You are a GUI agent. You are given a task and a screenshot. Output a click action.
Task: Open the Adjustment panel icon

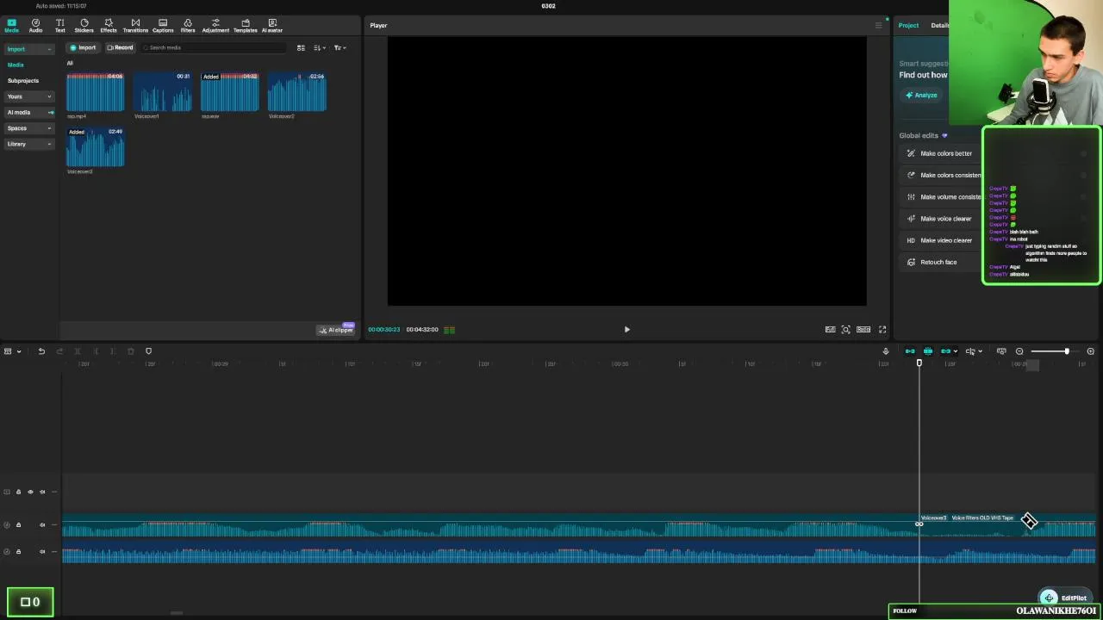pos(215,26)
